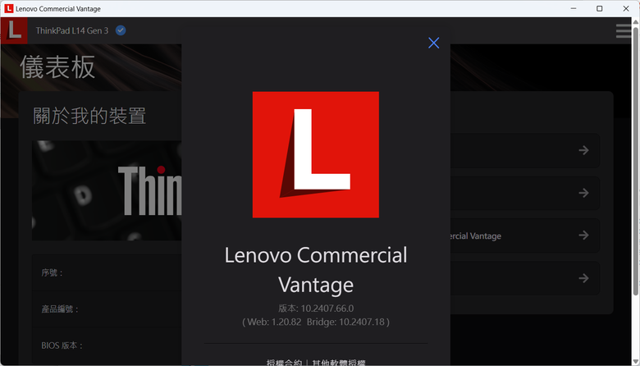This screenshot has height=366, width=640.
Task: Open the 授權合約 license agreement link
Action: [x=284, y=363]
